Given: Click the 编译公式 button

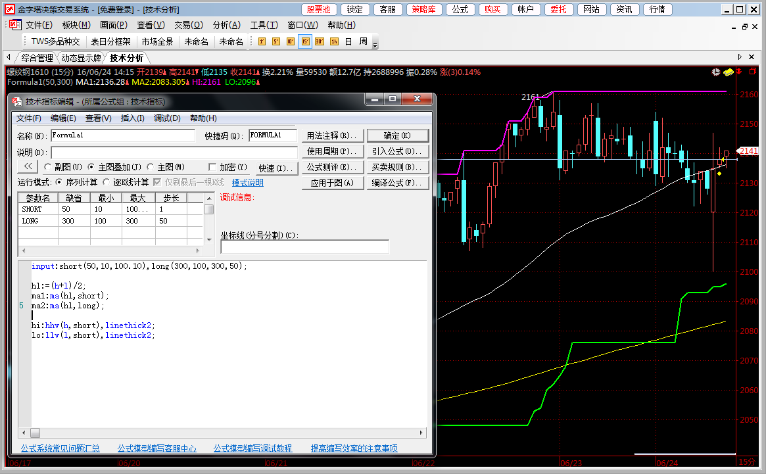Looking at the screenshot, I should (x=397, y=183).
